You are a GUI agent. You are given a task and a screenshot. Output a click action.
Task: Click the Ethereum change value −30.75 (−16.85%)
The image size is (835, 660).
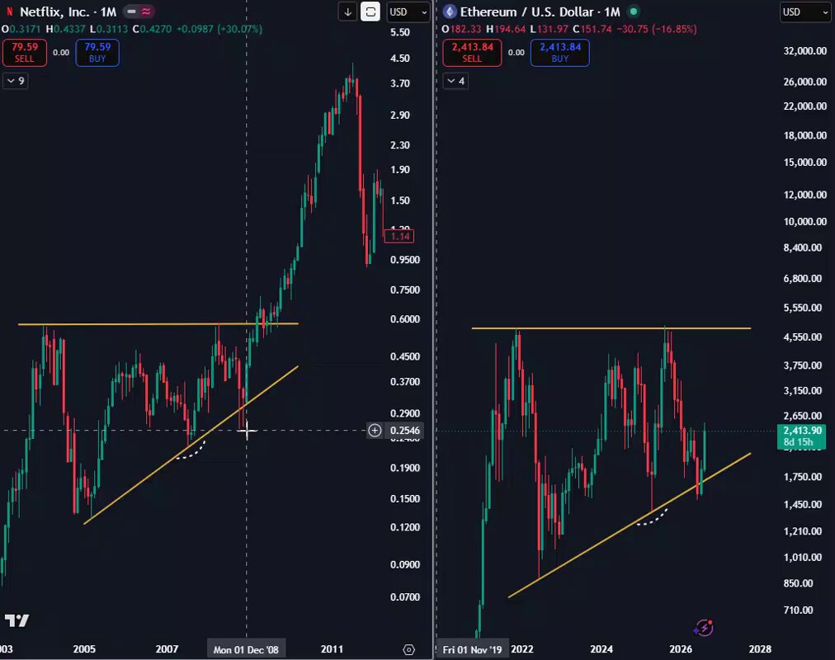pos(656,29)
